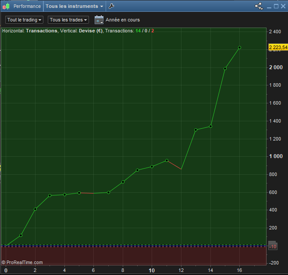Click the 'Année en cours' period label
Image resolution: width=288 pixels, height=275 pixels.
[123, 20]
